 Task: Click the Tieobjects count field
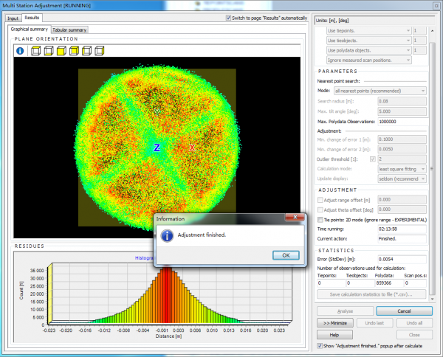[360, 283]
